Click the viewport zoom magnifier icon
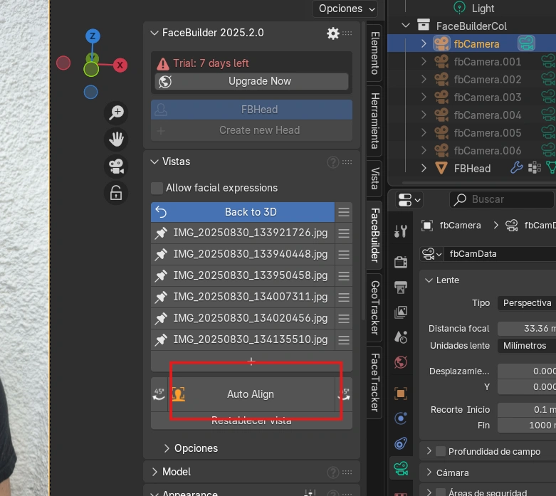Image resolution: width=556 pixels, height=496 pixels. tap(116, 112)
